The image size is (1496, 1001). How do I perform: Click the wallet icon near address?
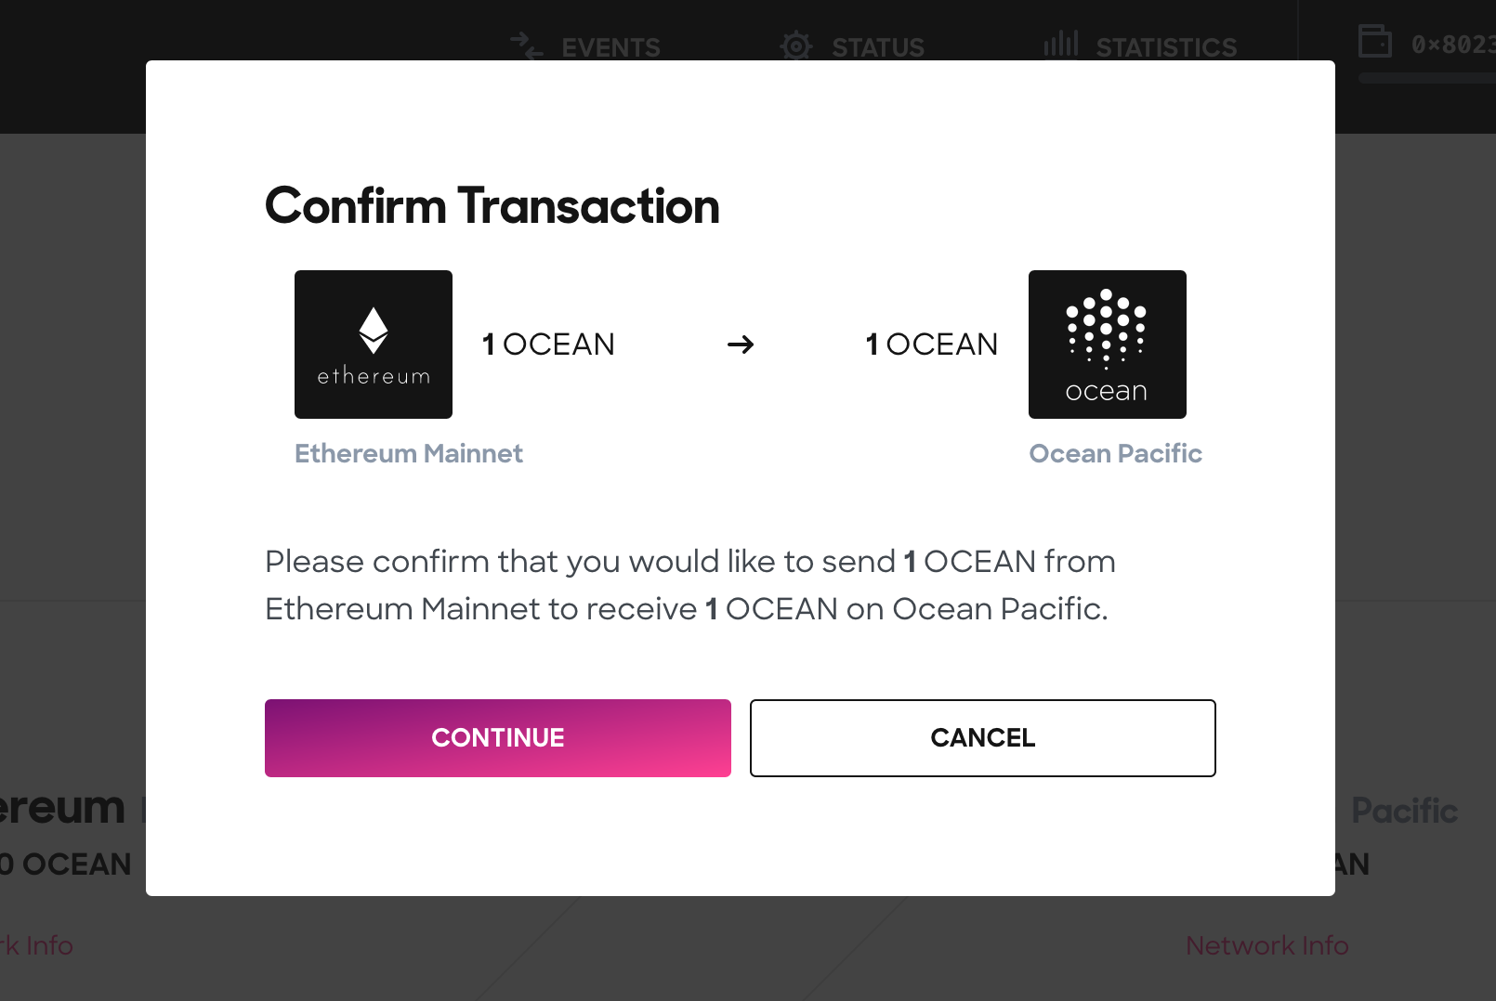(x=1374, y=42)
